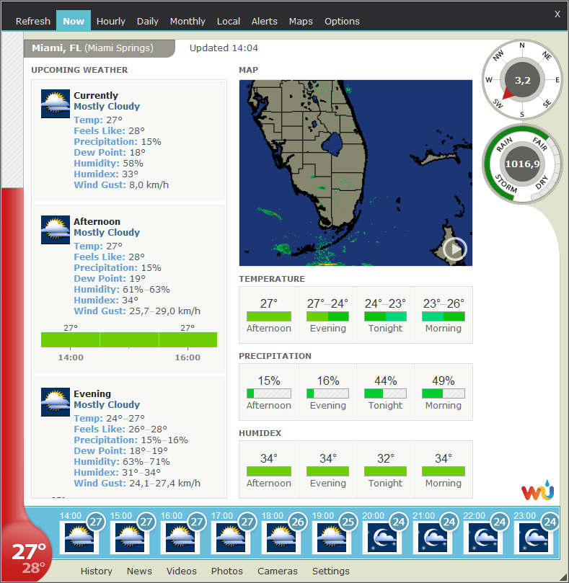
Task: Play the radar map animation
Action: coord(455,249)
